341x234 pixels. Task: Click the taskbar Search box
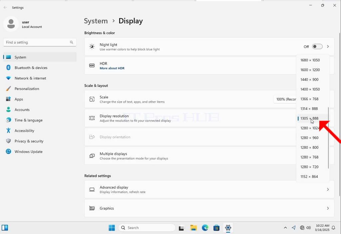(147, 228)
